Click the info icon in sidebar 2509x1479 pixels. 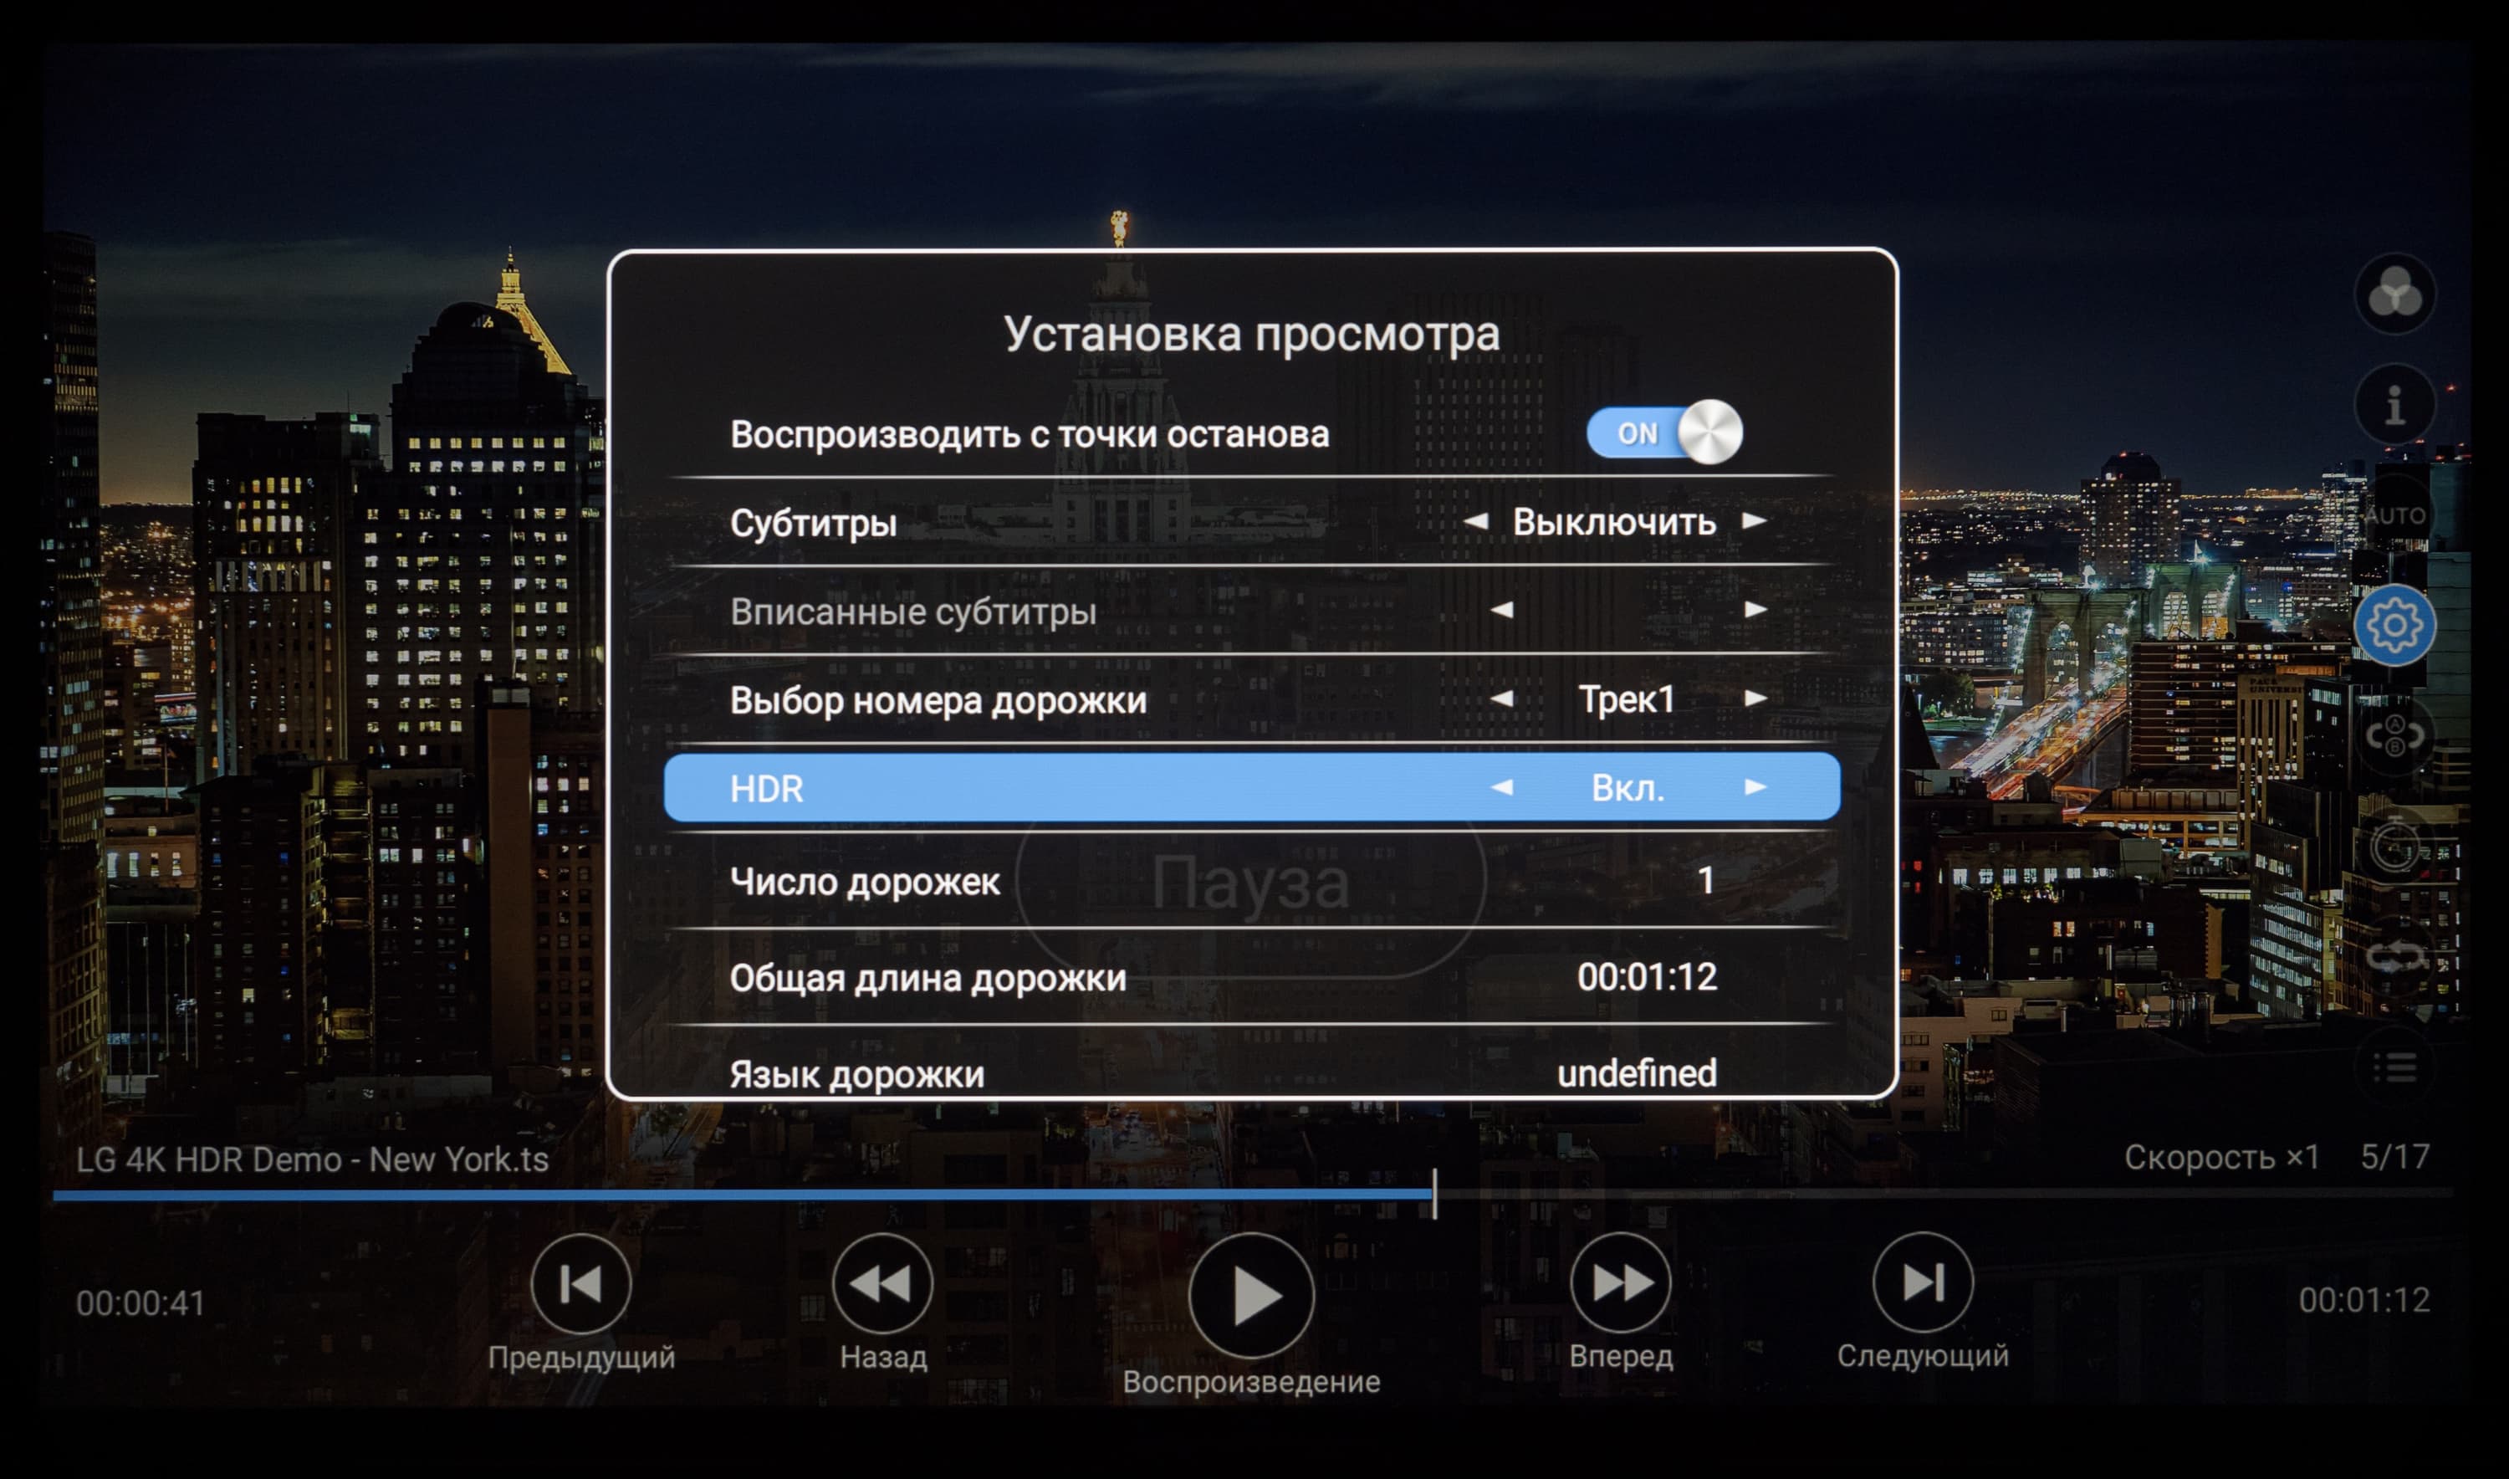pos(2394,405)
